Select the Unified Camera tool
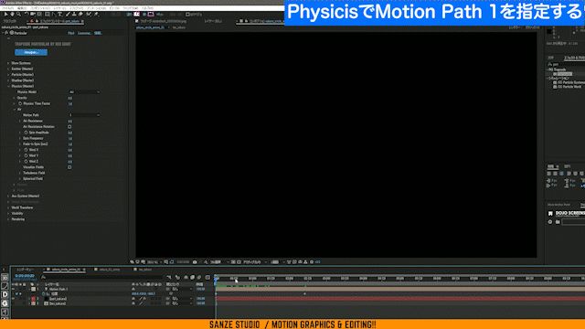The image size is (585, 329). [33, 15]
